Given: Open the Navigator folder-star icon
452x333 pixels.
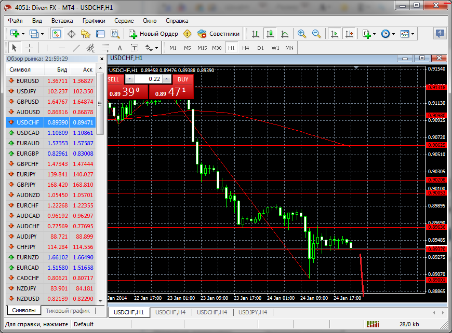Looking at the screenshot, I should pos(86,34).
